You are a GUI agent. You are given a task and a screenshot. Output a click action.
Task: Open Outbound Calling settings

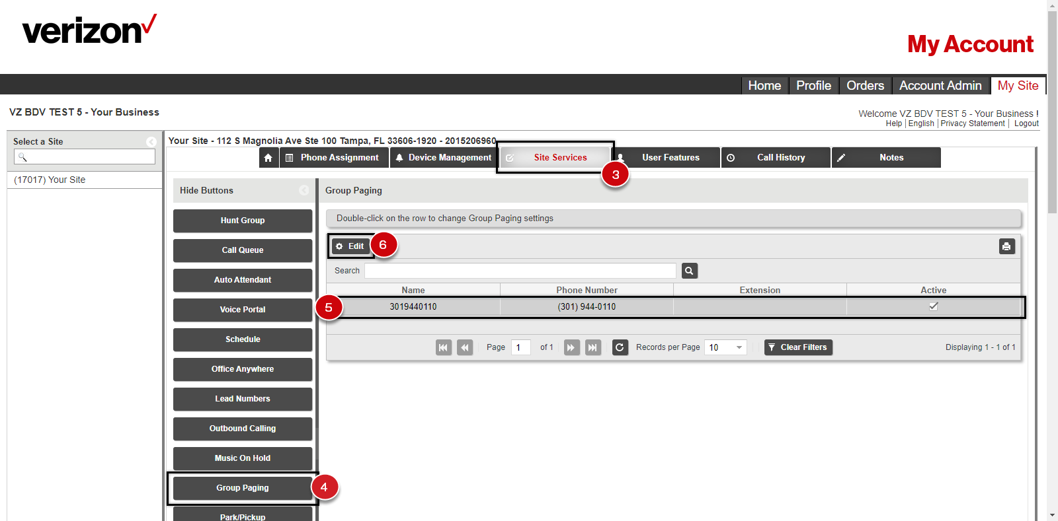pos(243,429)
